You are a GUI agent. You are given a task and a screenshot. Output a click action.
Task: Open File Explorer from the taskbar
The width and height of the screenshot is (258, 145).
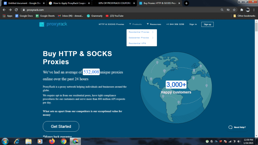coord(28,141)
